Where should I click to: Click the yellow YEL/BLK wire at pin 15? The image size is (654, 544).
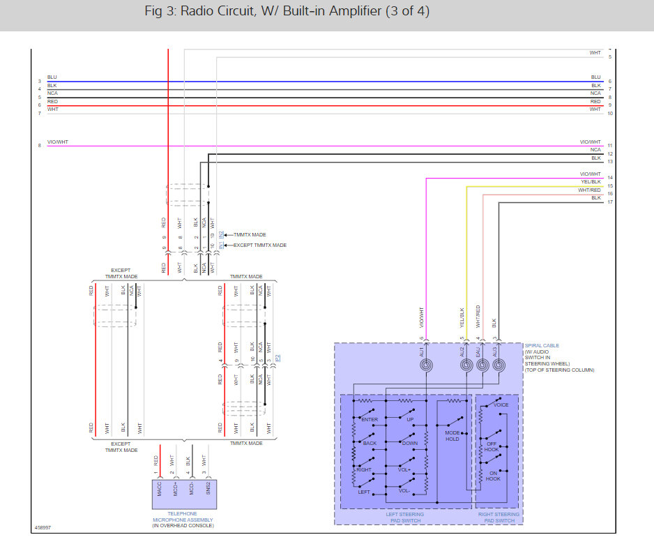pyautogui.click(x=535, y=186)
